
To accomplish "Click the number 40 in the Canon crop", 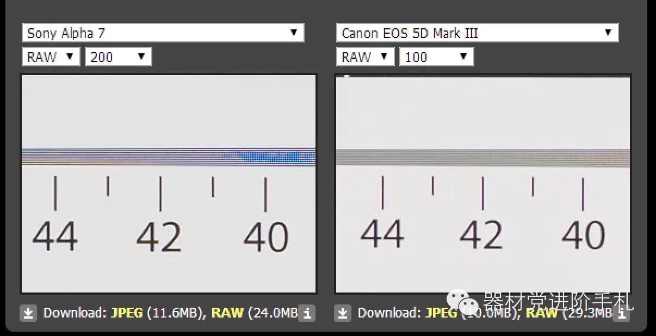I will [583, 235].
